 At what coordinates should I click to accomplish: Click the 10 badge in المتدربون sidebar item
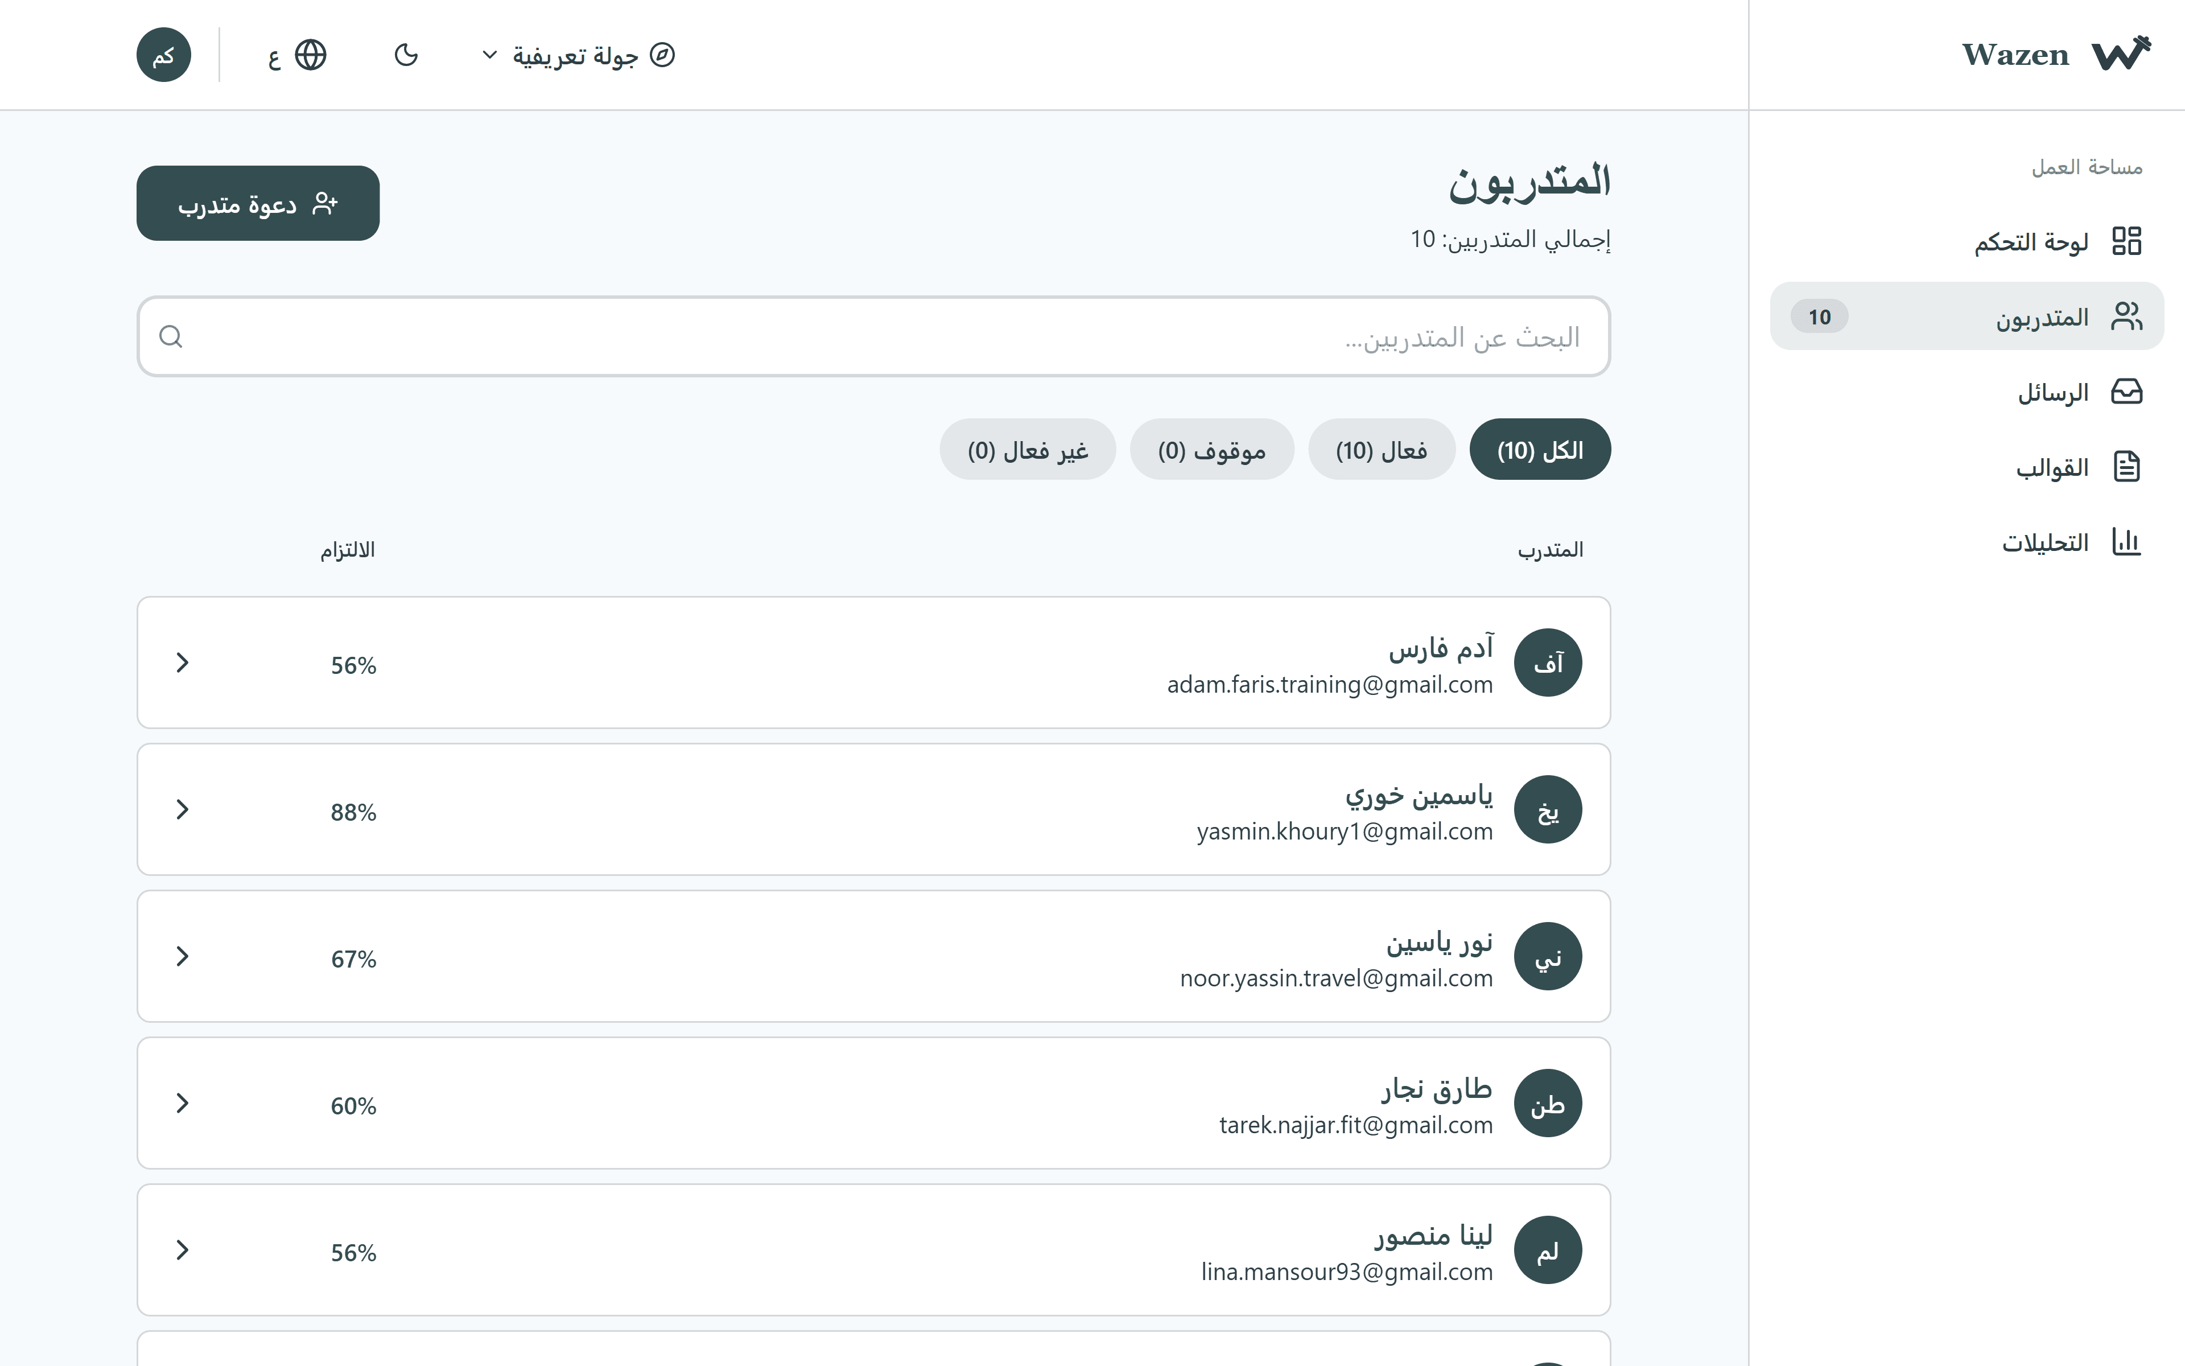(1819, 317)
